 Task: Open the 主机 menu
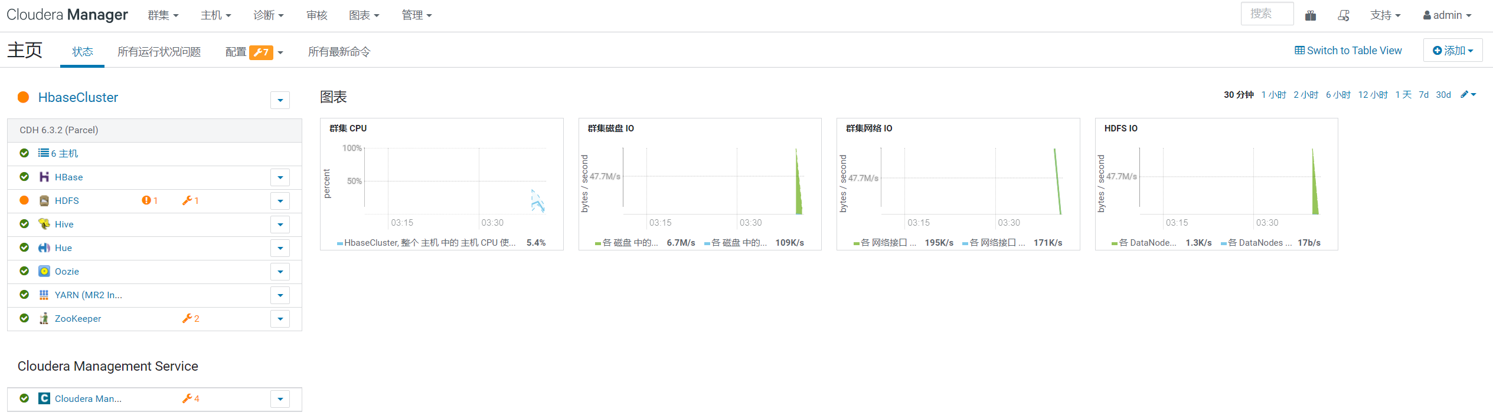coord(216,15)
